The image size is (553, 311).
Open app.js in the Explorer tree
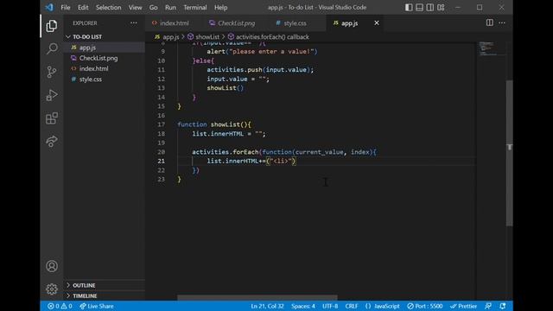tap(104, 48)
